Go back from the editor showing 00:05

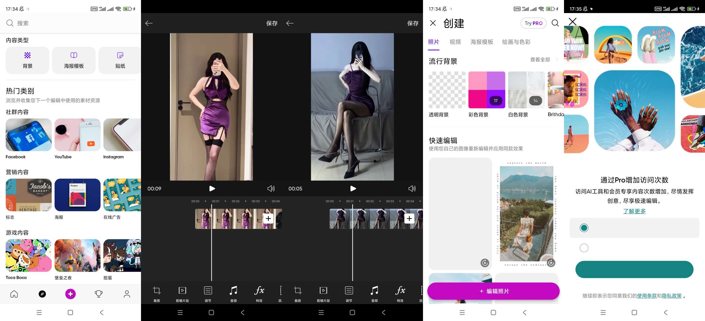pos(290,23)
